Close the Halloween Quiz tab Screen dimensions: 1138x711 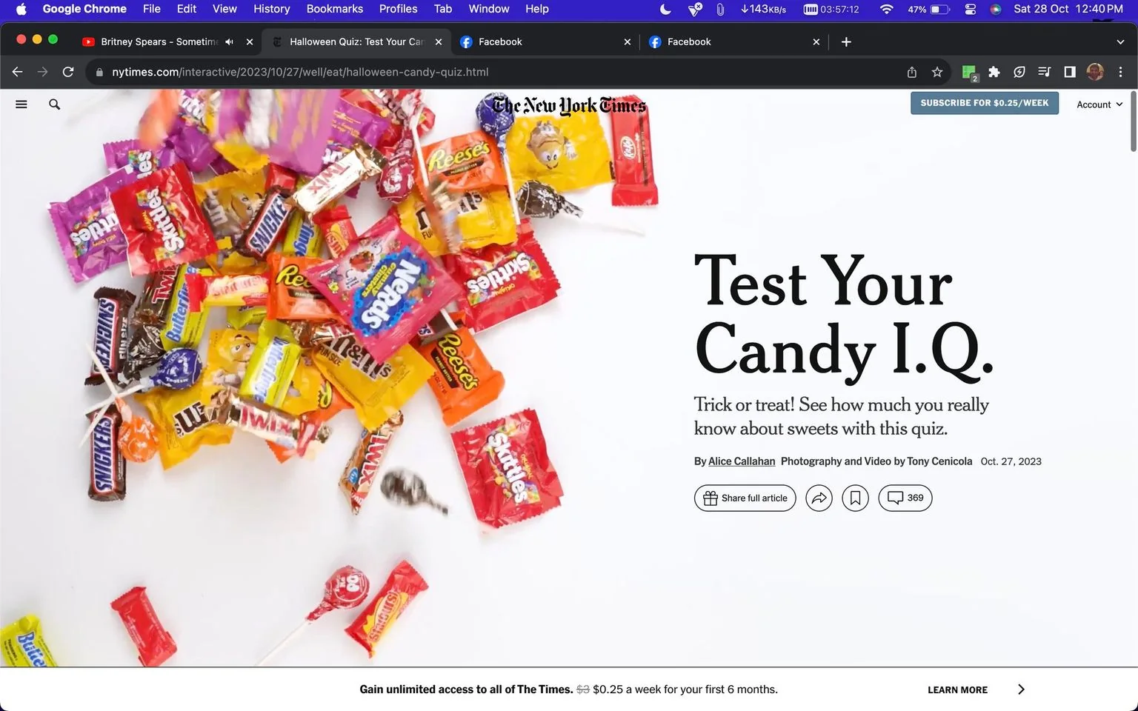click(439, 41)
